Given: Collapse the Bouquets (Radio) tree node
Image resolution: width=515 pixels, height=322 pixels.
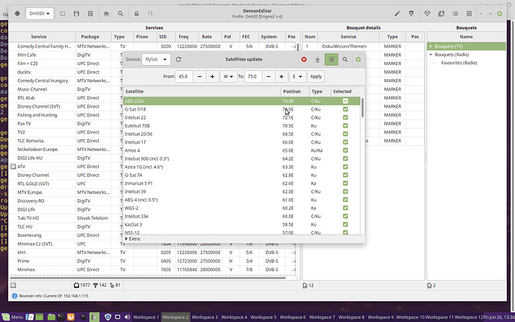Looking at the screenshot, I should coord(431,55).
